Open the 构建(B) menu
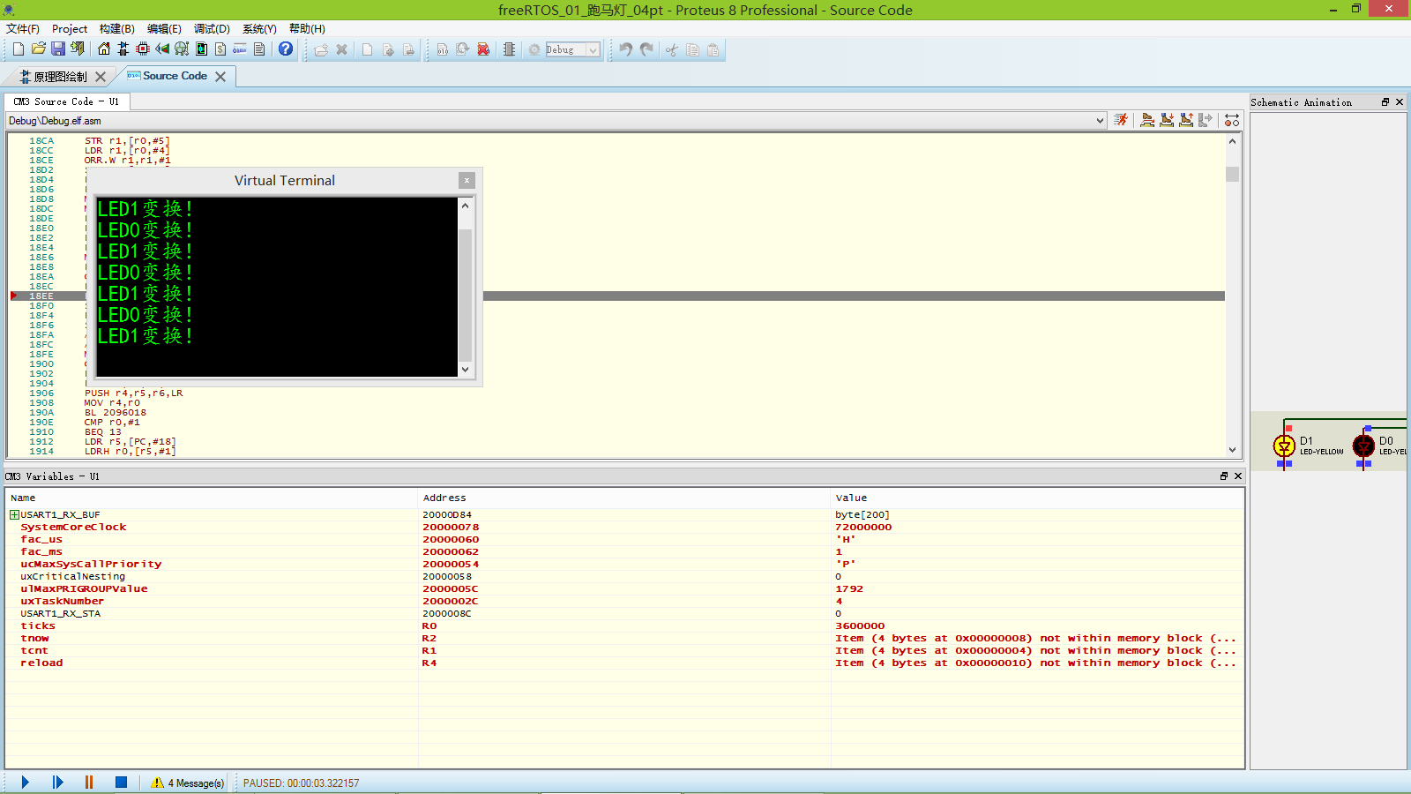Viewport: 1411px width, 794px height. pyautogui.click(x=117, y=28)
